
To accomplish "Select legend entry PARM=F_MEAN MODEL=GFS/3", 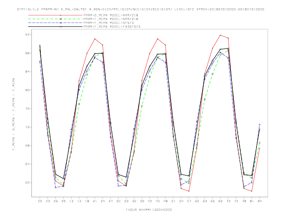I will click(x=109, y=23).
